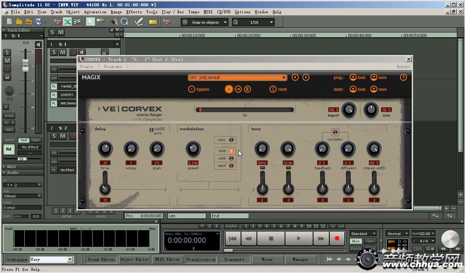This screenshot has width=465, height=273.
Task: Select the arrow universal mouse tool
Action: (90, 22)
